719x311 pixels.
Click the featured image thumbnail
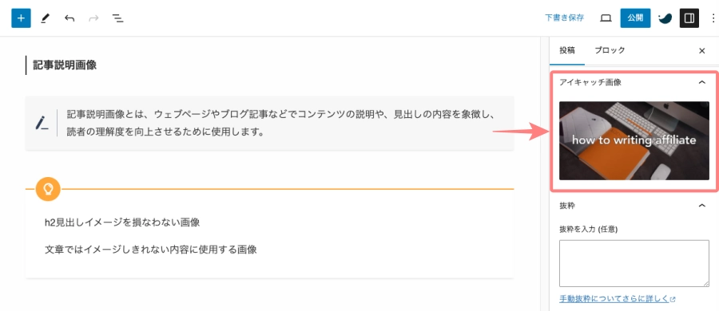[634, 140]
